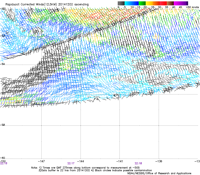Click the green 15-20 knots legend segment
The image size is (200, 175).
coord(142,3)
